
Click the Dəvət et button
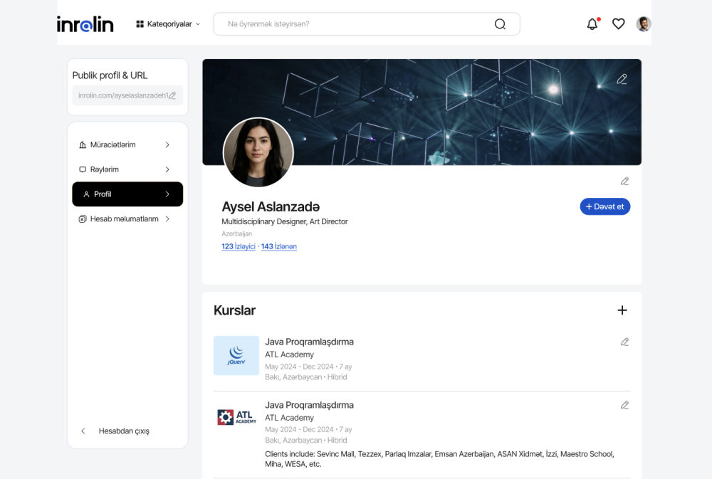pyautogui.click(x=604, y=206)
